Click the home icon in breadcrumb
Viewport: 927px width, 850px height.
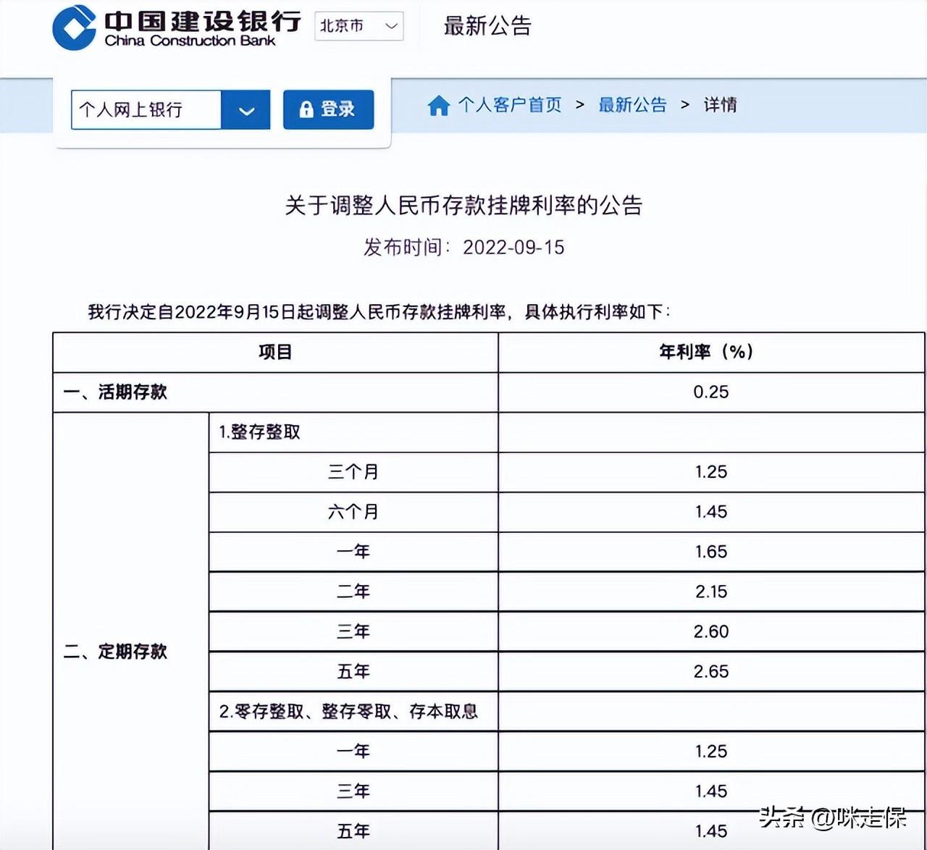point(438,106)
